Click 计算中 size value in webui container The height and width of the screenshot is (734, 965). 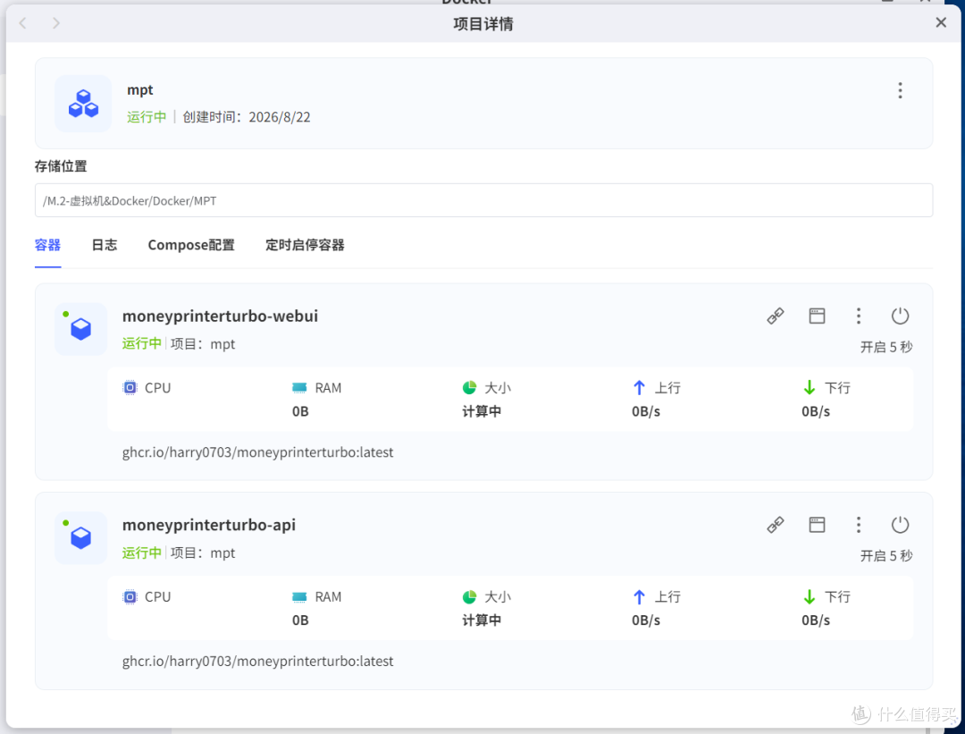coord(482,411)
